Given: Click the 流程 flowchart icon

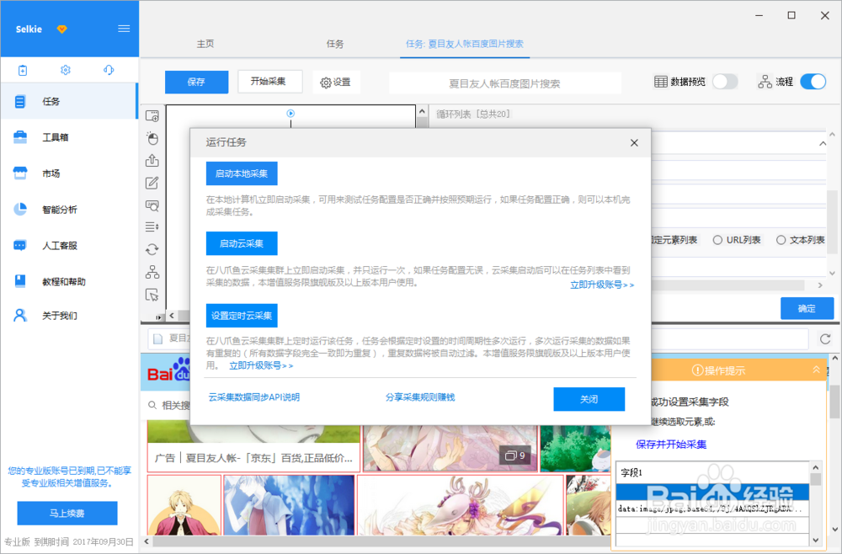Looking at the screenshot, I should (x=765, y=82).
